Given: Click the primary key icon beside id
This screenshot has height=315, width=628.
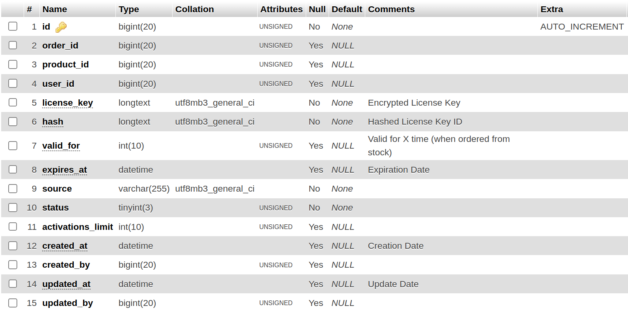Looking at the screenshot, I should 61,27.
